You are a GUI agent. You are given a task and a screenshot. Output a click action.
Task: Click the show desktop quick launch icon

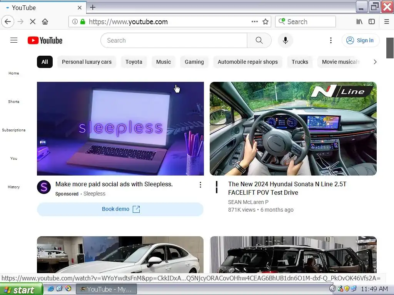59,289
